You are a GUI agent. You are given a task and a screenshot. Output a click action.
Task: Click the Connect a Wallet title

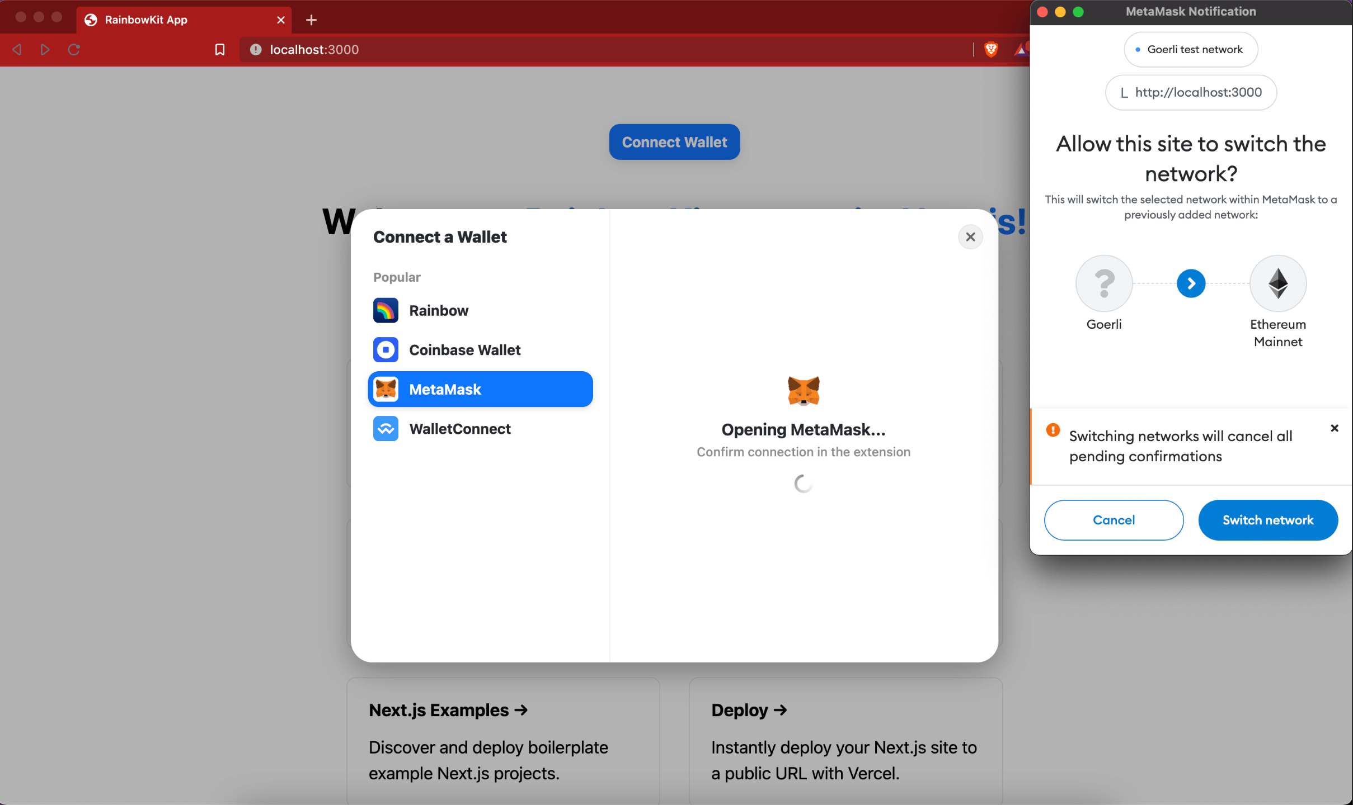coord(440,237)
